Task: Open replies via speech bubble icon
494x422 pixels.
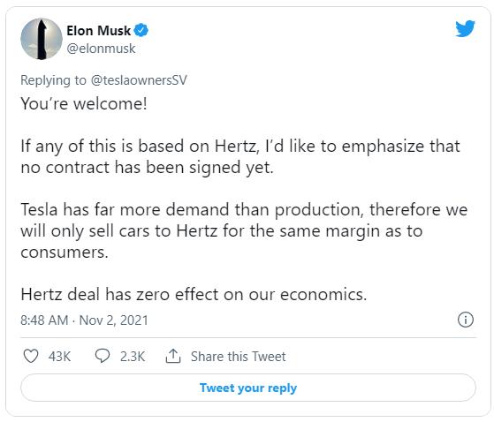Action: (103, 356)
